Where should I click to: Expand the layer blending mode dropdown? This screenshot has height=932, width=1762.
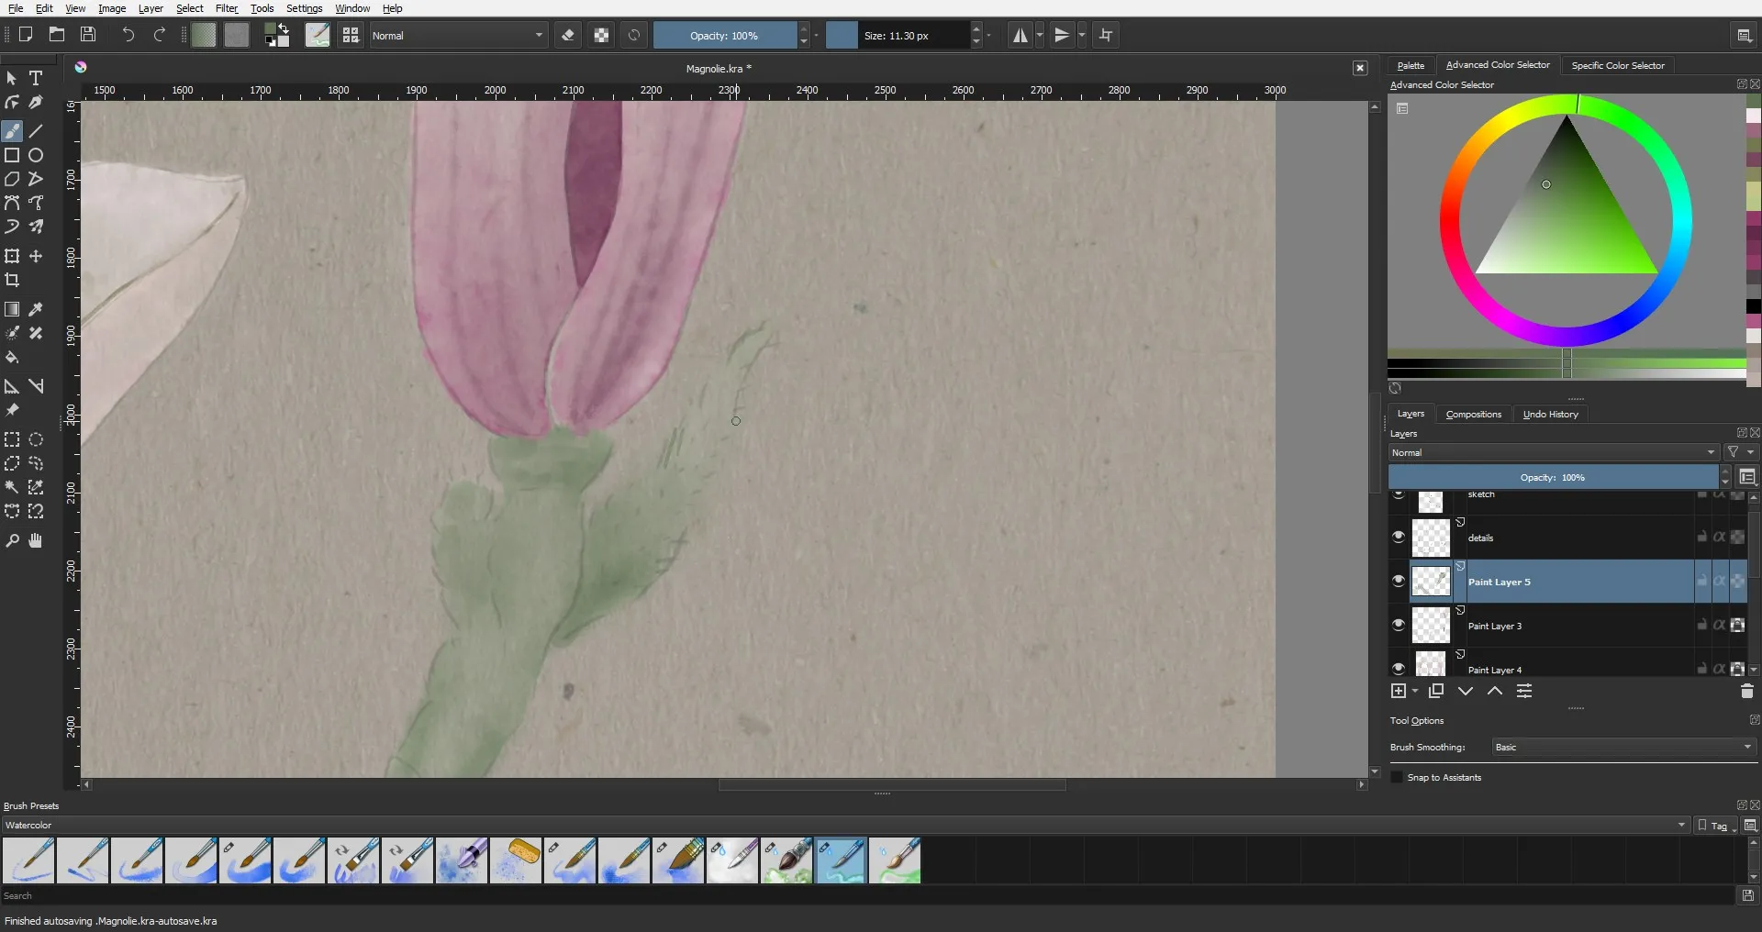(1553, 453)
